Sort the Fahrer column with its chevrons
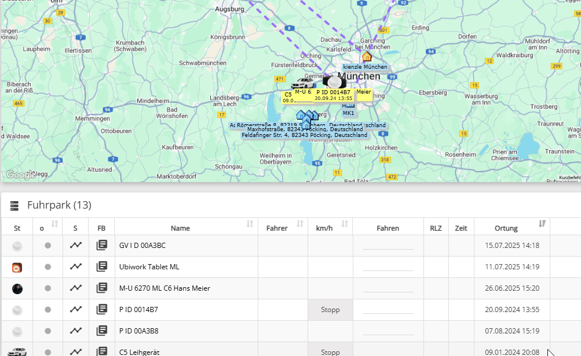Viewport: 581px width, 356px height. [x=300, y=224]
